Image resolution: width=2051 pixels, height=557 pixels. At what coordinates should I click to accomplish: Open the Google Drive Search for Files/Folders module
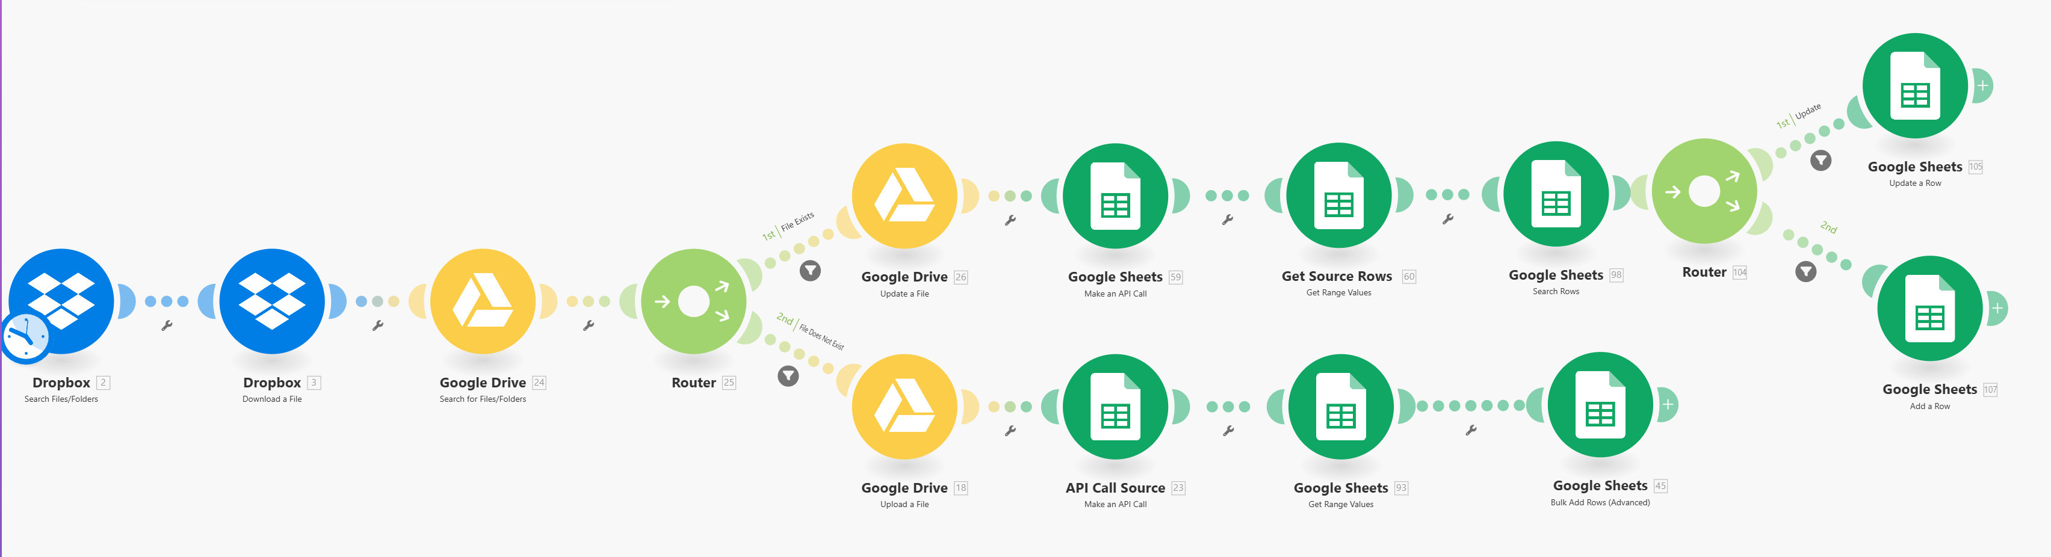[483, 301]
